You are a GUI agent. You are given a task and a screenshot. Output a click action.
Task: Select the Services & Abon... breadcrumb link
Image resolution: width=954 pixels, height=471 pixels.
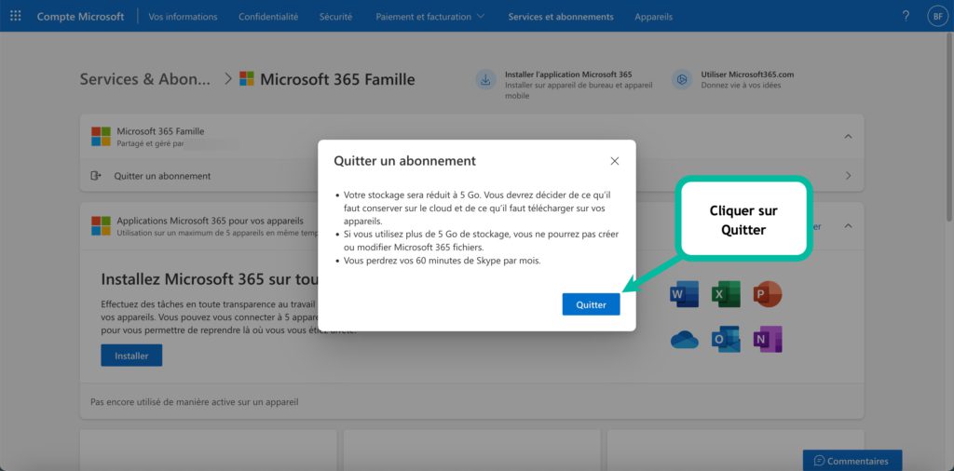point(145,79)
